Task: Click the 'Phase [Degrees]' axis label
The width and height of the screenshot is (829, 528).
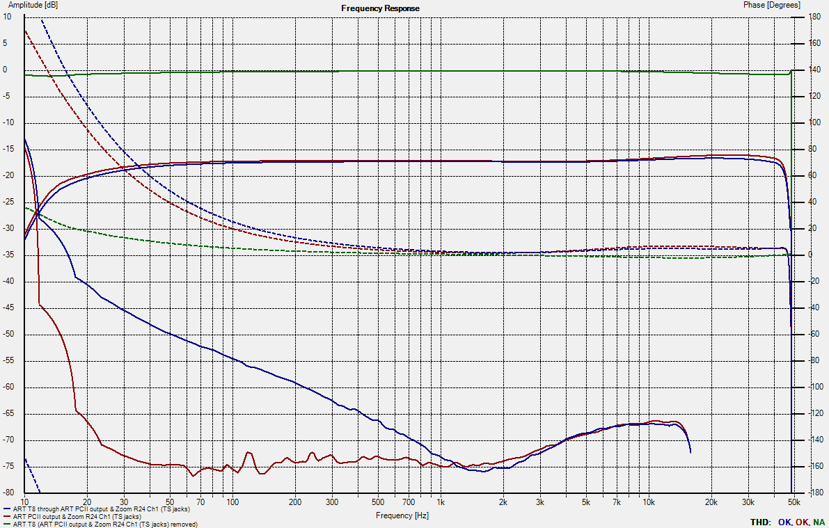Action: click(772, 6)
